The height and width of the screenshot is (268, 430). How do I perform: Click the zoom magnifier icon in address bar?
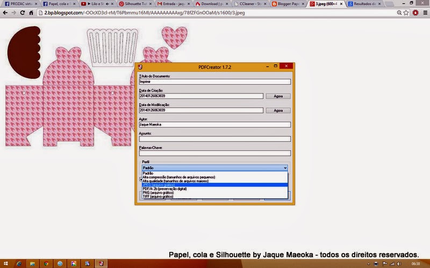pos(399,12)
